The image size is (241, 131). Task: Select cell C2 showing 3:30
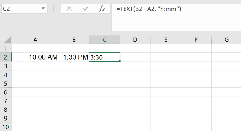[x=105, y=57]
